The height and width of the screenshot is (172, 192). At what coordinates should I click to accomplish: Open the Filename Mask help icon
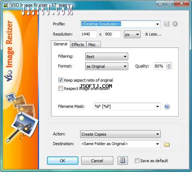click(x=167, y=106)
